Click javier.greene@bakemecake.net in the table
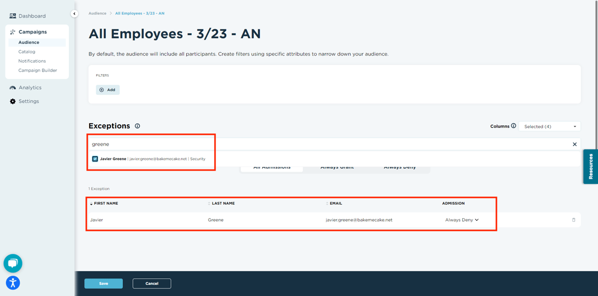Image resolution: width=598 pixels, height=296 pixels. click(359, 220)
